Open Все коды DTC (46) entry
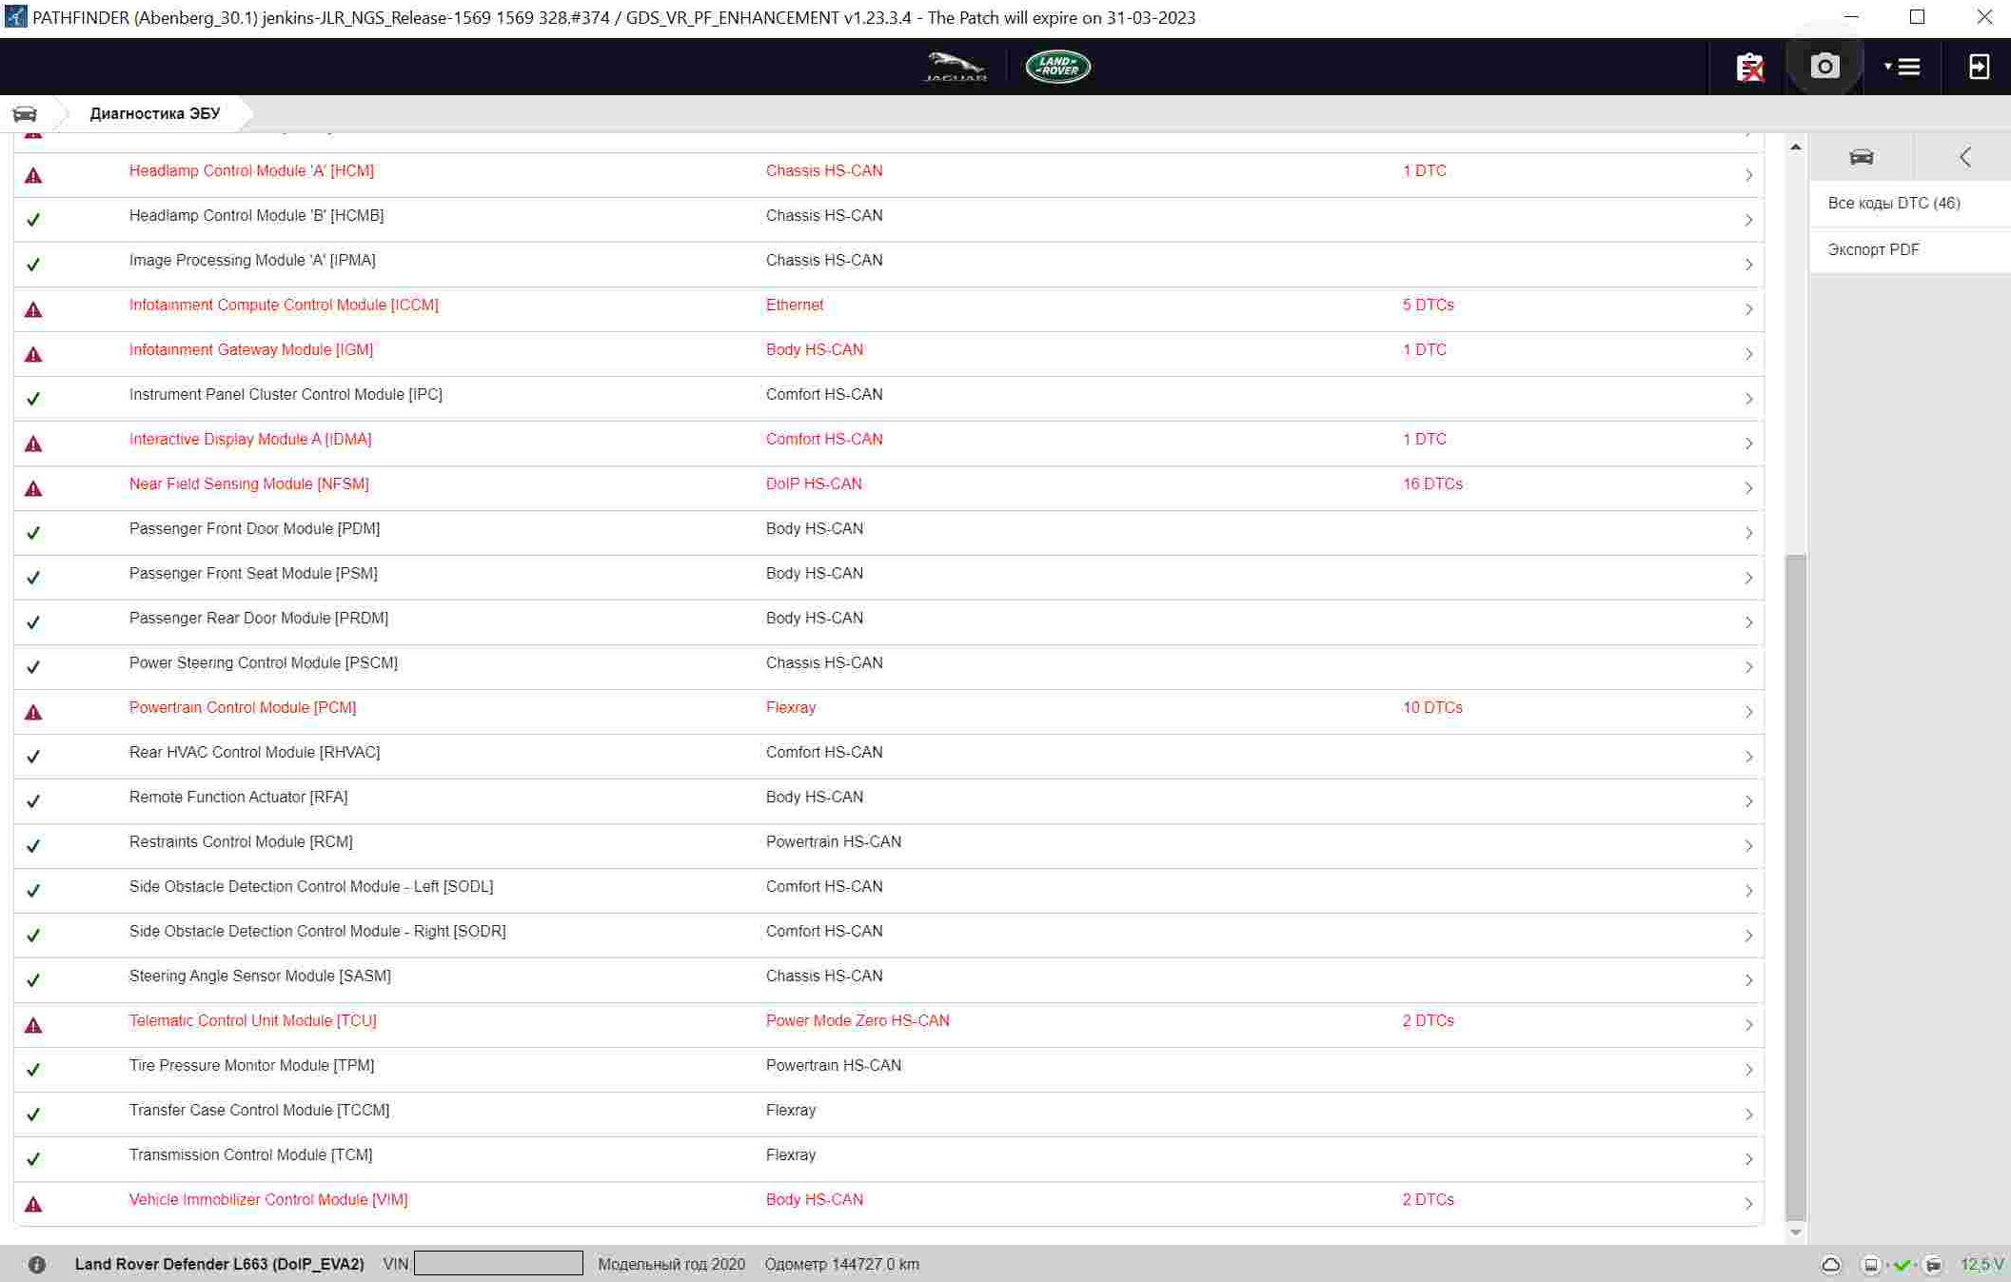Screen dimensions: 2011x1282 (1893, 203)
